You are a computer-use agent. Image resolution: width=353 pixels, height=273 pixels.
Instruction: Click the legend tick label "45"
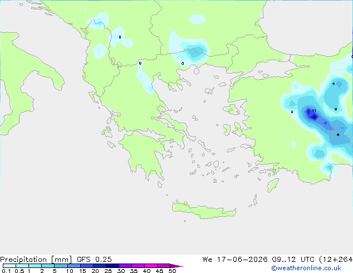[159, 271]
